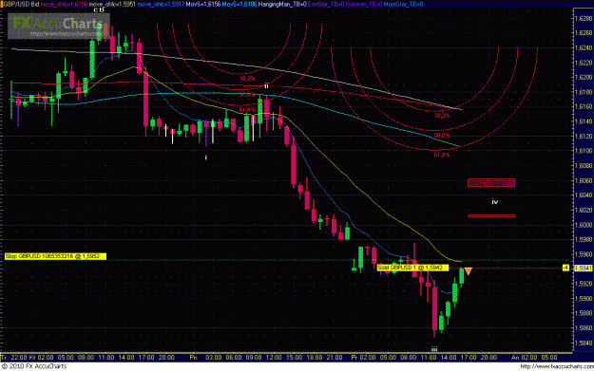This screenshot has height=371, width=594.
Task: Select the red move_ohlc=1,6156 indicator label
Action: point(65,4)
